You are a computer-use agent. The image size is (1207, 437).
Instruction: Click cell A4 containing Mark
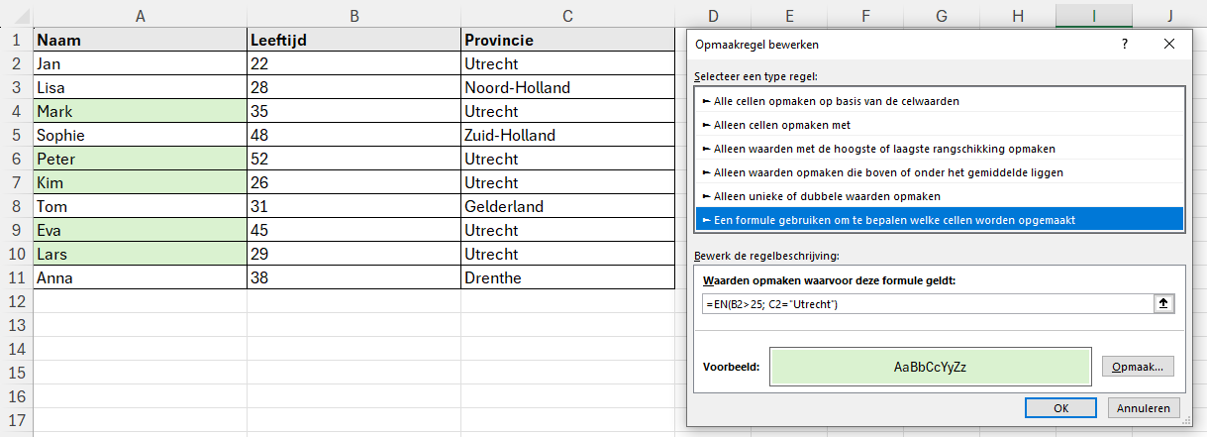(x=140, y=112)
